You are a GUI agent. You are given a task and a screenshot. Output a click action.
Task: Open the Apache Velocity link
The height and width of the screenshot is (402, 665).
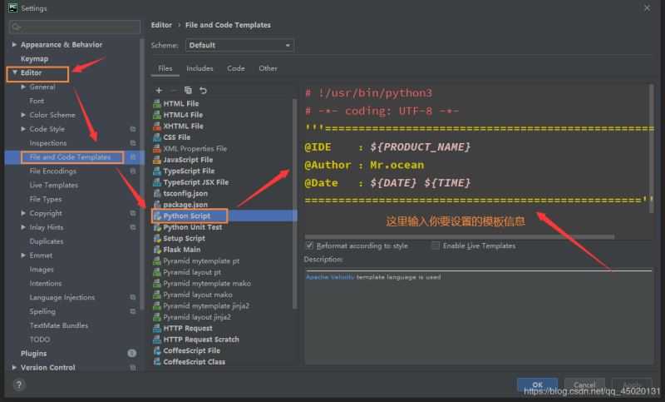pos(330,277)
